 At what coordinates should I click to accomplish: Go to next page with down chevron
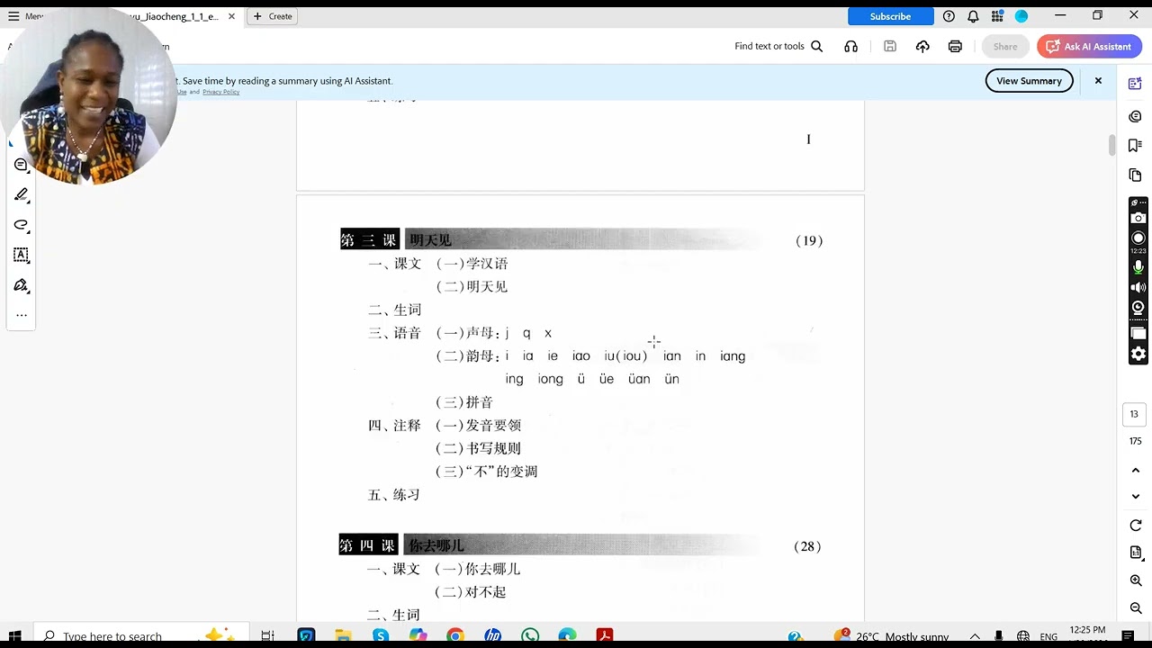coord(1135,496)
